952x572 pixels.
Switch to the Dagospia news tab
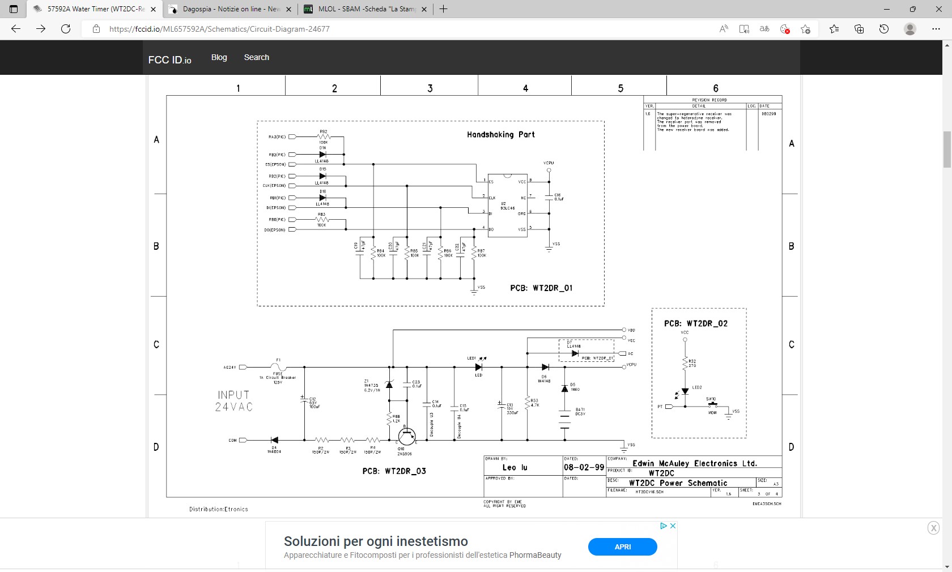click(x=231, y=9)
